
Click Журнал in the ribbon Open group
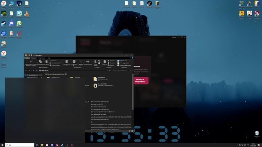111,65
